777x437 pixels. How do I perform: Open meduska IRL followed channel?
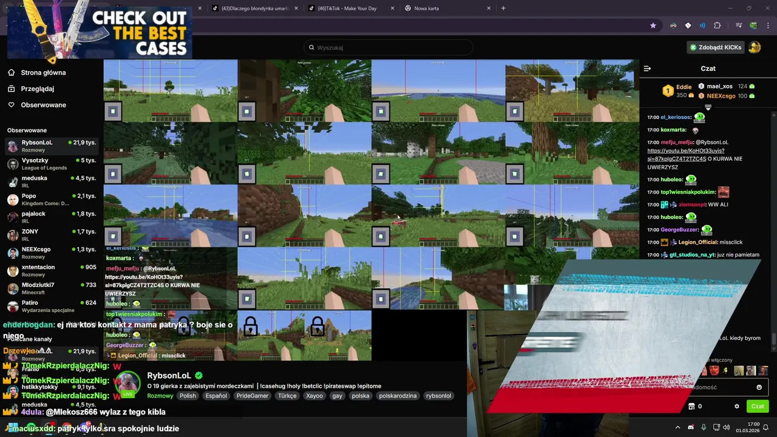click(52, 181)
